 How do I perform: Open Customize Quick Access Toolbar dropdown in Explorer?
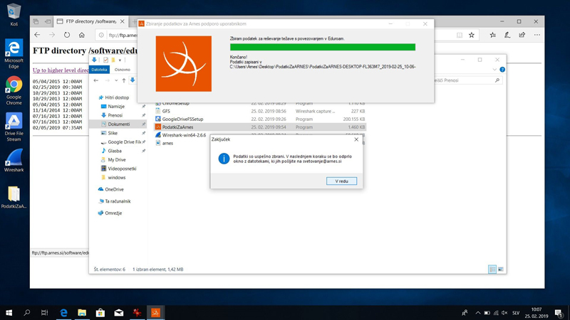(x=120, y=60)
